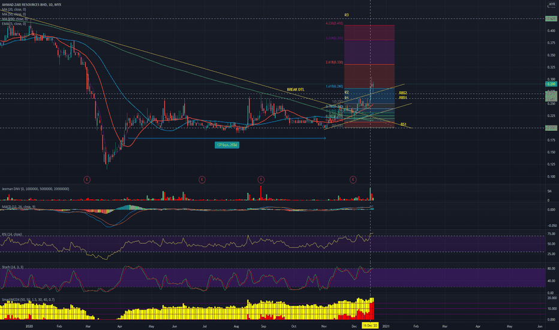
Task: Select the R1 resistance label
Action: (x=347, y=98)
